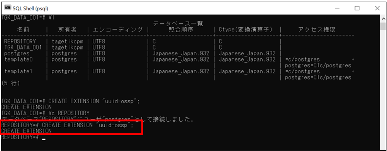
Task: Click the TGK_DATA_001 database row name
Action: pos(23,47)
